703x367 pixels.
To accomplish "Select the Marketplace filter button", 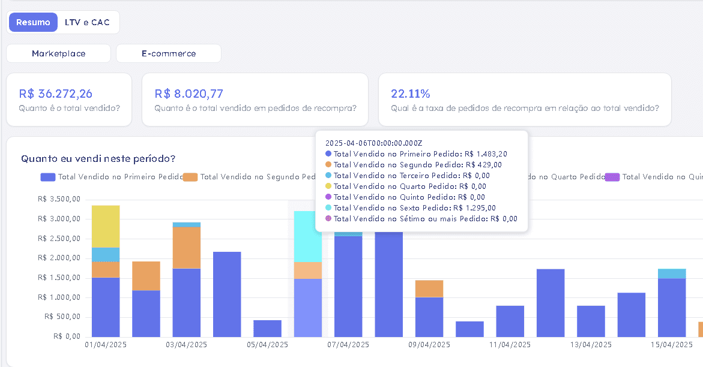I will [58, 53].
